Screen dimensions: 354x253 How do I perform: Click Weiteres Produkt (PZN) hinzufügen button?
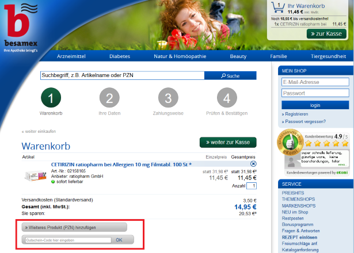click(74, 227)
